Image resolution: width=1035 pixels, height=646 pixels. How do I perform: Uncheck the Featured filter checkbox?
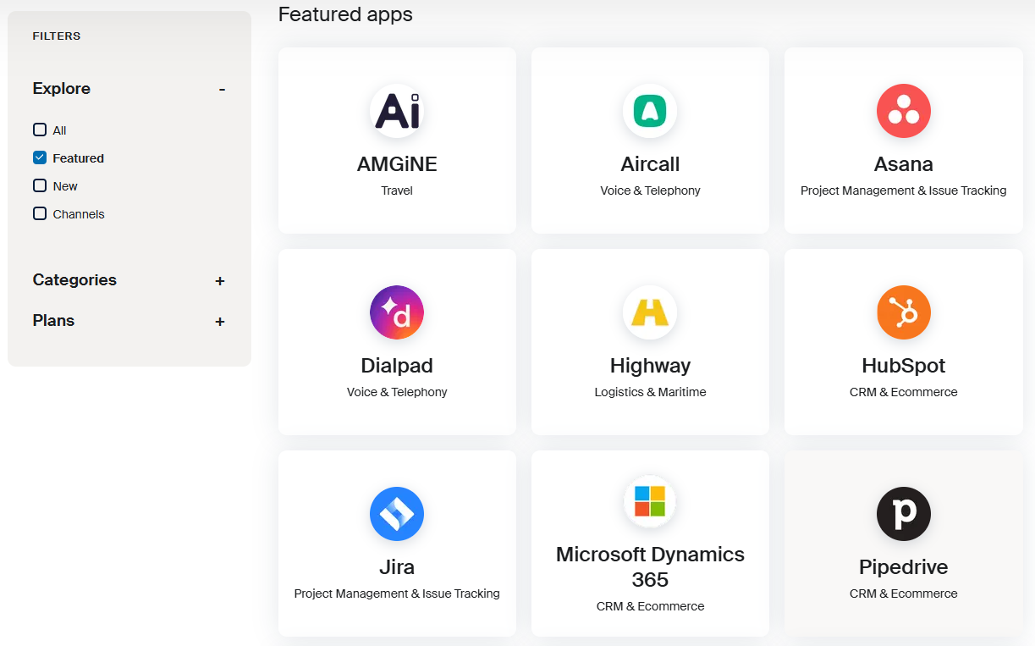tap(40, 157)
